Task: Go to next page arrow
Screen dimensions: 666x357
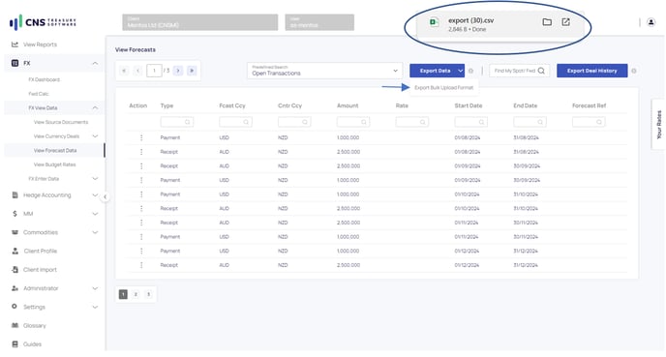Action: [x=178, y=71]
